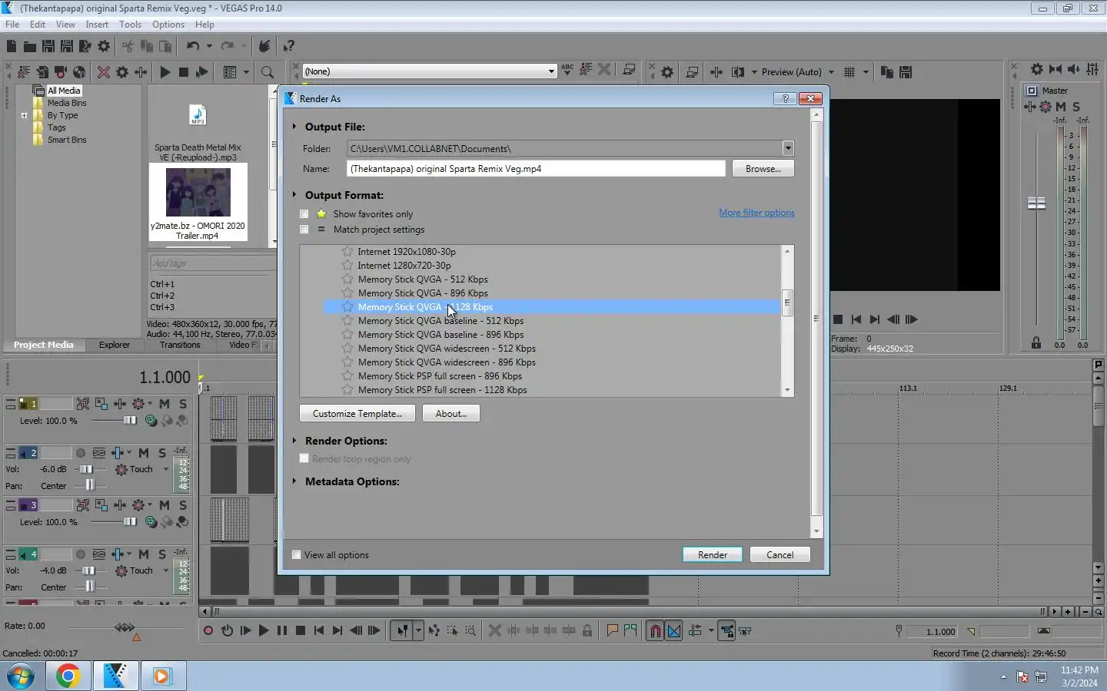Click the Zoom Edit Tool magnifier icon

470,631
